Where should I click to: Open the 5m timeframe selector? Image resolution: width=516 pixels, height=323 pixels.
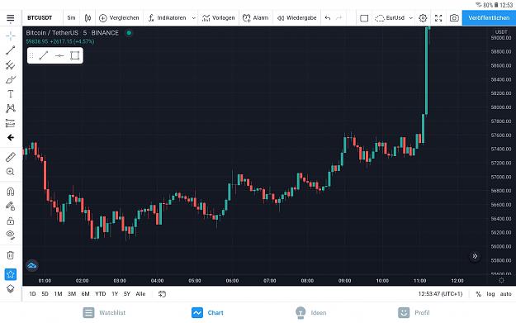[71, 18]
